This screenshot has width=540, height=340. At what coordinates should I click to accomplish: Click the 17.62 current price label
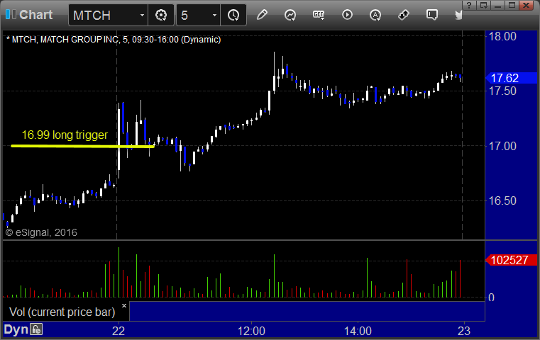coord(512,78)
